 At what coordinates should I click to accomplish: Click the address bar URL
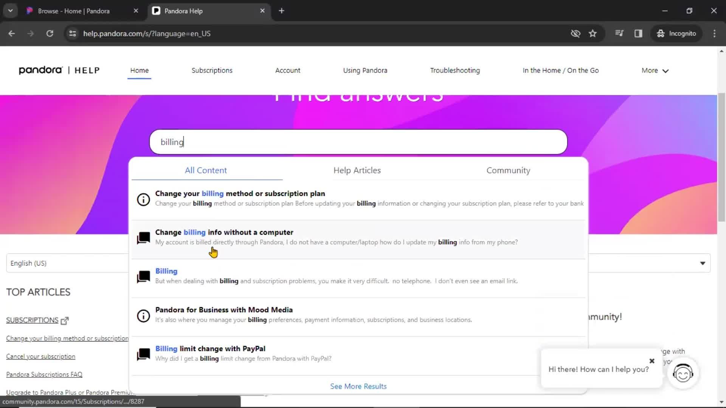point(147,34)
